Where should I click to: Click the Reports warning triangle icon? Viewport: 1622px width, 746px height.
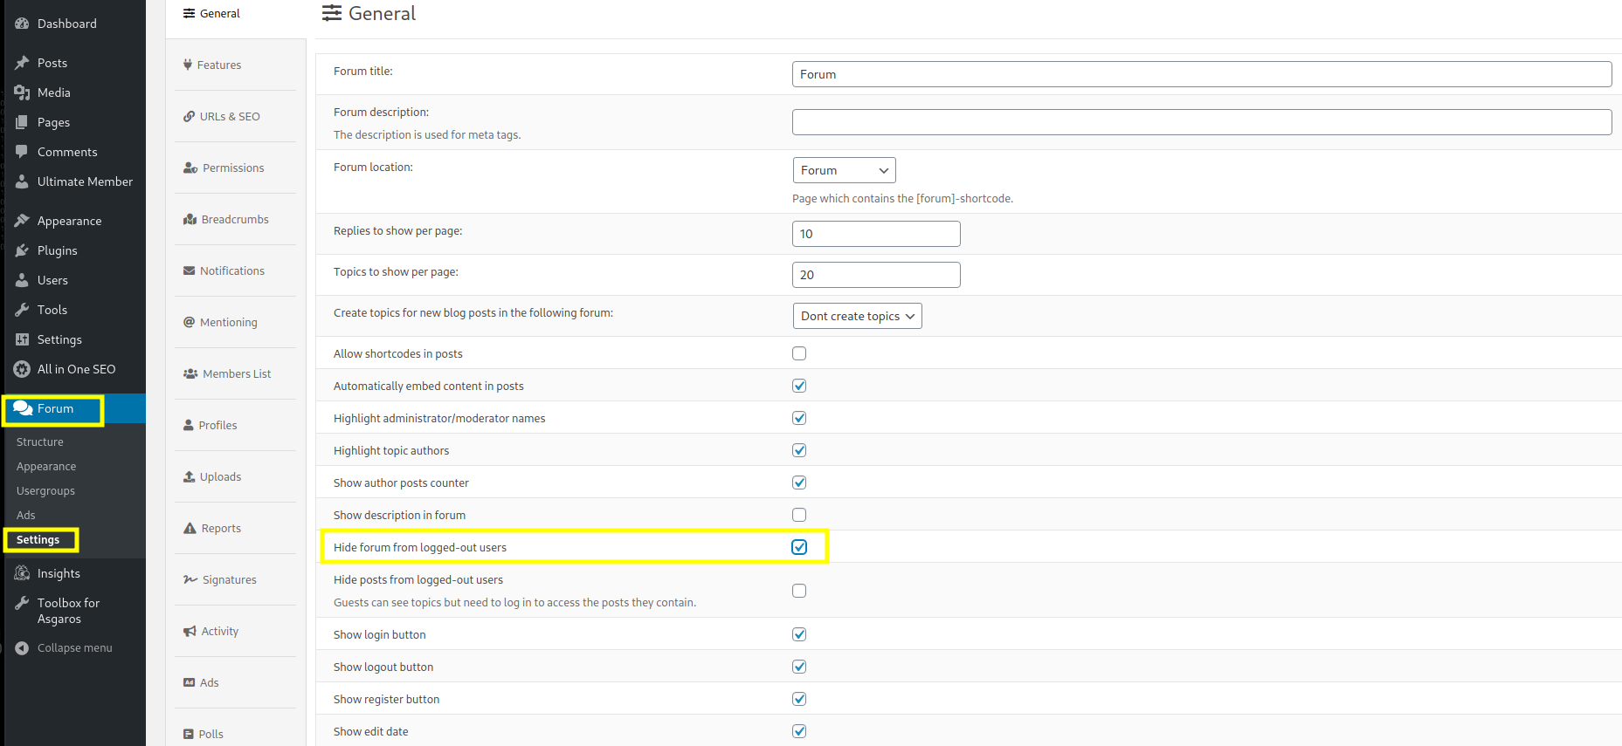(x=190, y=528)
